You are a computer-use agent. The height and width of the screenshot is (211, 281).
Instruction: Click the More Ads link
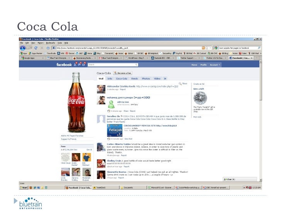[197, 117]
